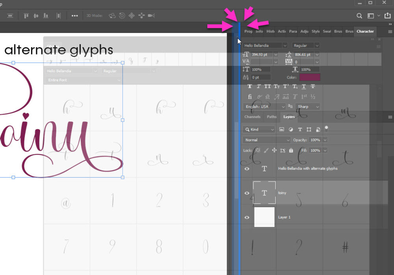The height and width of the screenshot is (275, 394).
Task: Switch to the Paths tab
Action: point(271,117)
